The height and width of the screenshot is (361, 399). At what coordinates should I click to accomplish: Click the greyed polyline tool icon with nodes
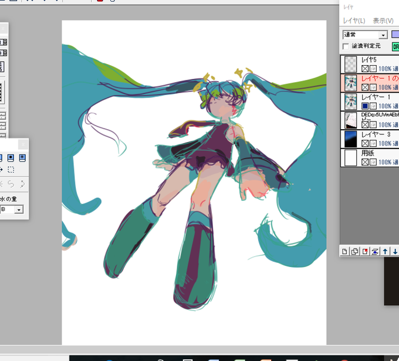coord(22,184)
